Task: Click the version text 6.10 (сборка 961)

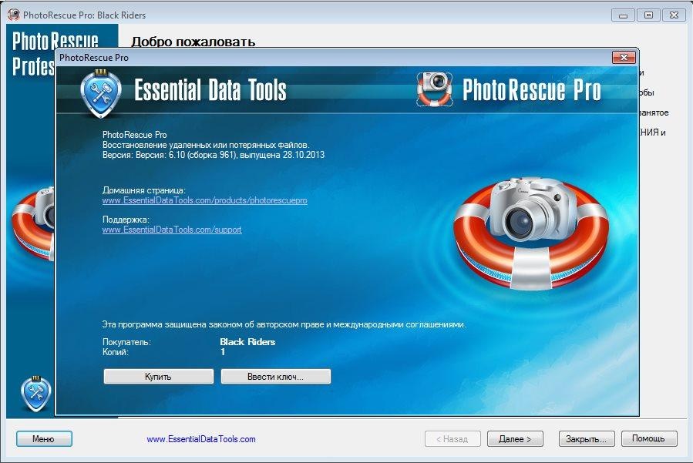Action: tap(201, 155)
